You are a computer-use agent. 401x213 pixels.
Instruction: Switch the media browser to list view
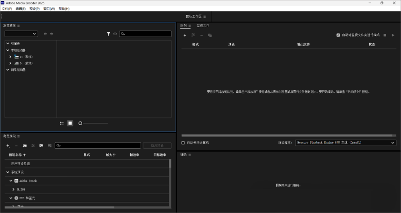[62, 123]
